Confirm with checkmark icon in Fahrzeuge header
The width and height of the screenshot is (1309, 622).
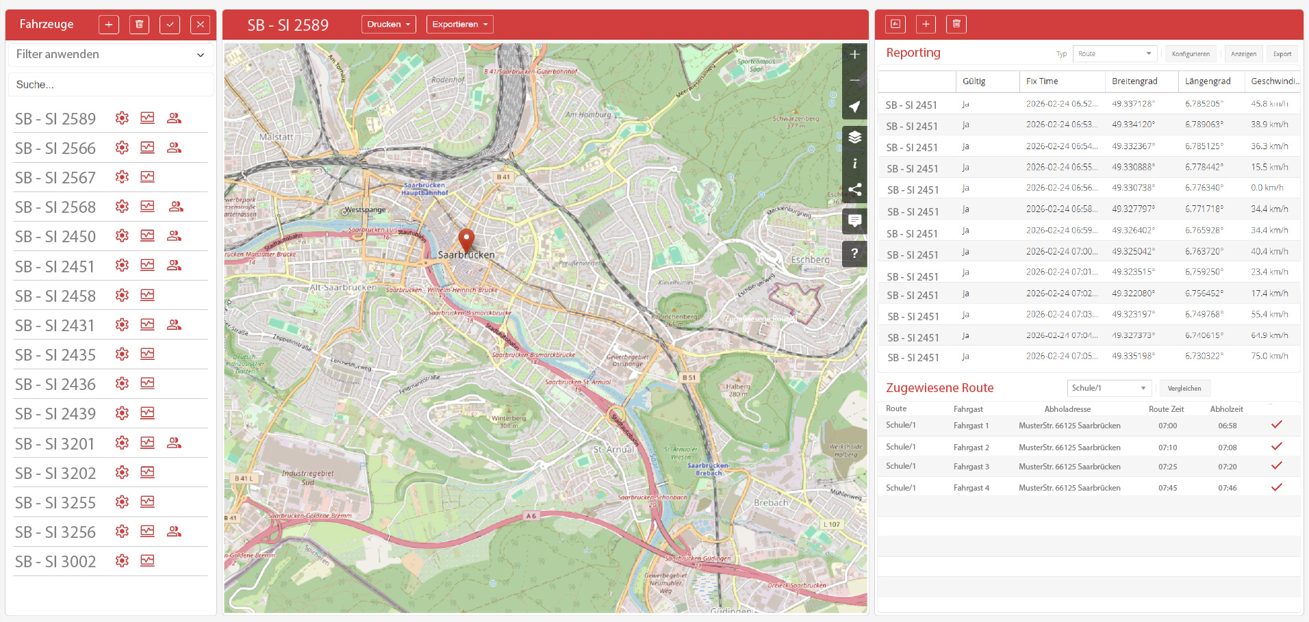click(170, 25)
